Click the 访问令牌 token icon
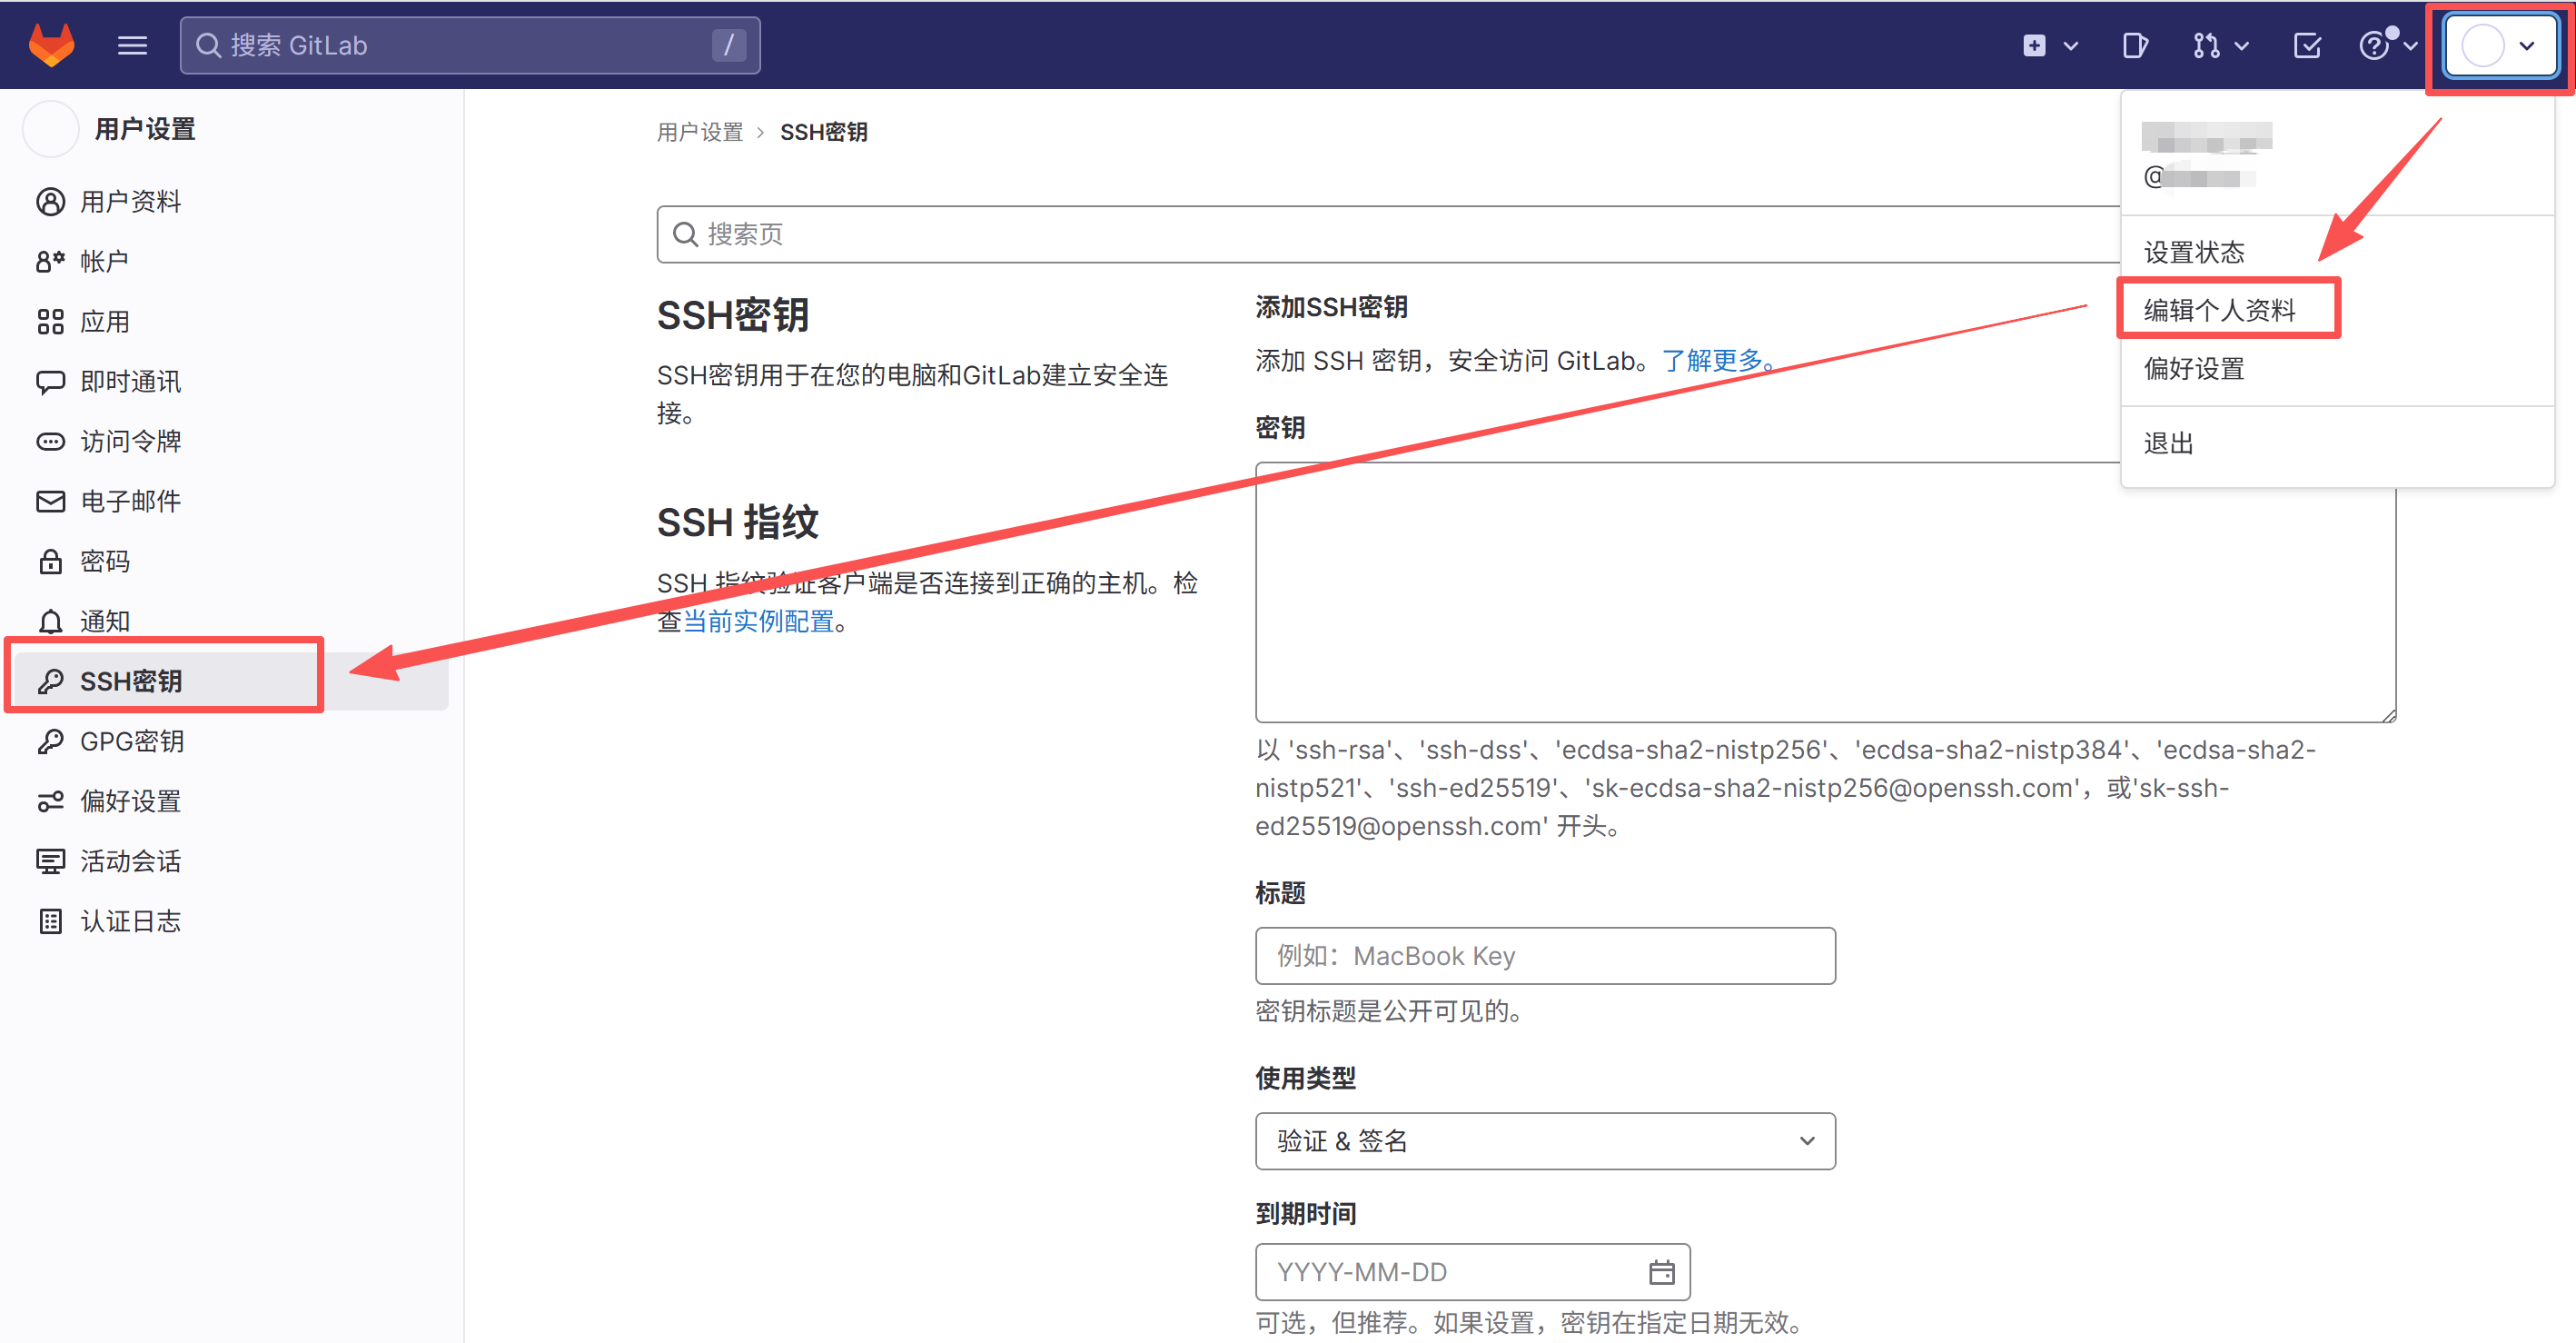Screen dimensions: 2576x1343 (x=50, y=442)
